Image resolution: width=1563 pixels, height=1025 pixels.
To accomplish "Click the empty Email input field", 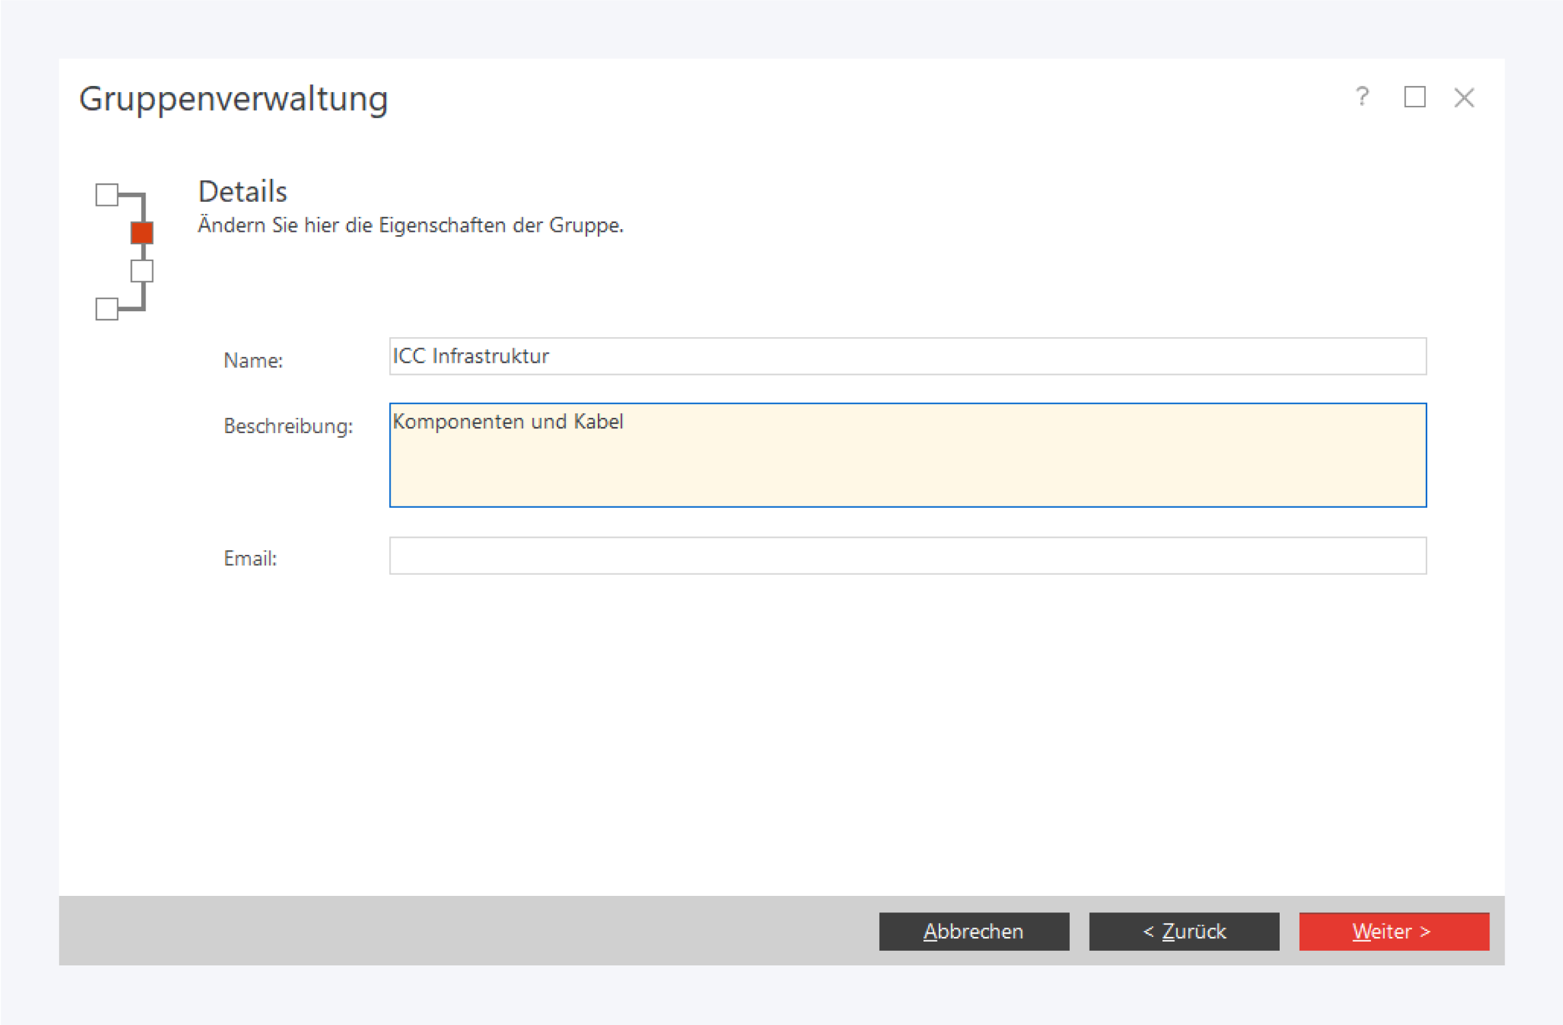I will 907,556.
